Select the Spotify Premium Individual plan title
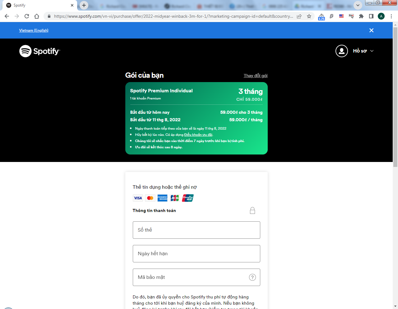398x309 pixels. [x=161, y=91]
